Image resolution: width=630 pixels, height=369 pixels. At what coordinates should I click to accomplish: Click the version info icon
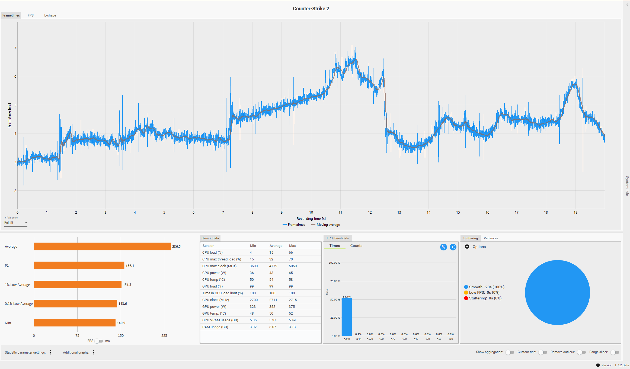598,365
